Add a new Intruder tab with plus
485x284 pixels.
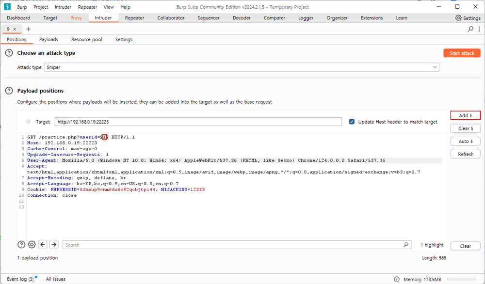tap(29, 29)
